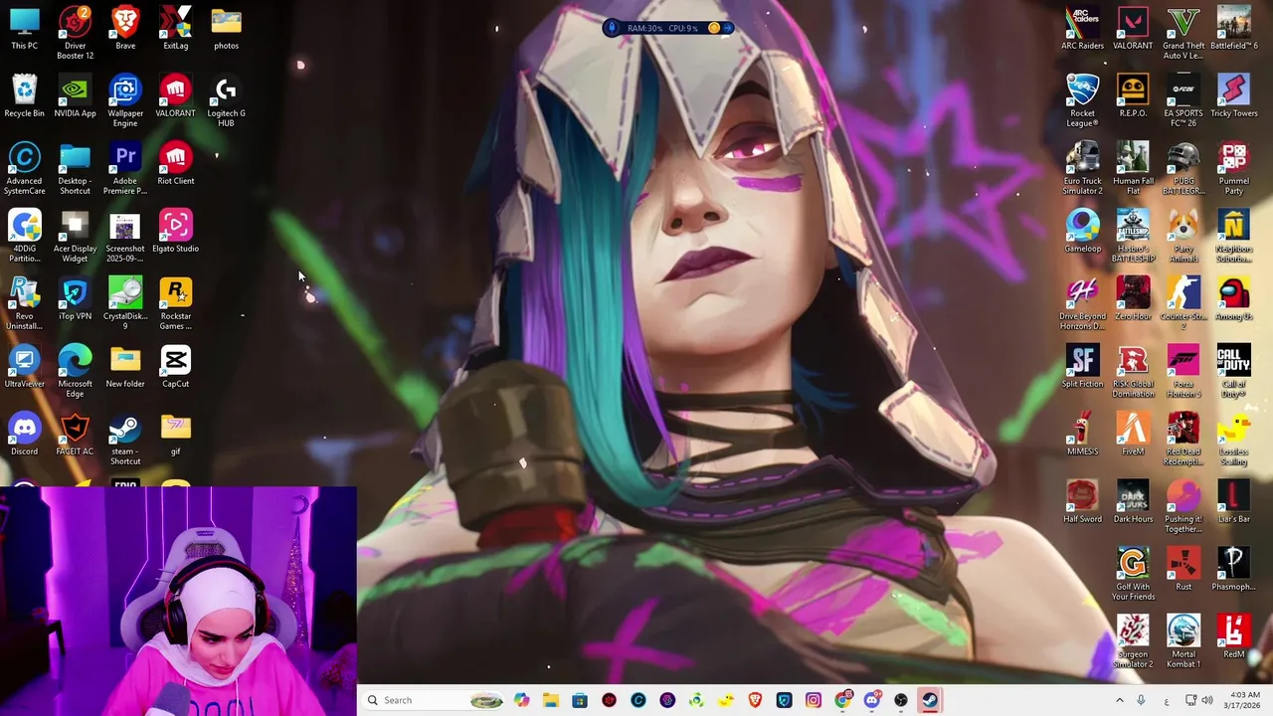
Task: Open the This PC desktop icon
Action: pyautogui.click(x=24, y=28)
